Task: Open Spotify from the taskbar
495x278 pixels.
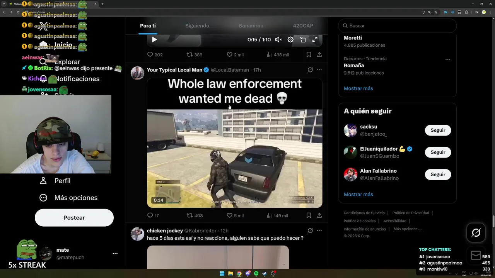Action: point(256,274)
